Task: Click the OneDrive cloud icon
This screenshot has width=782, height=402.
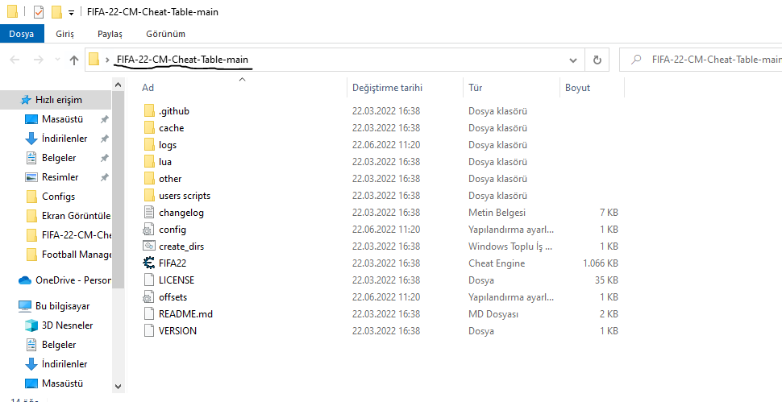Action: (25, 280)
